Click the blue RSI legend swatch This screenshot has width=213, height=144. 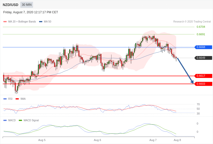click(5, 99)
